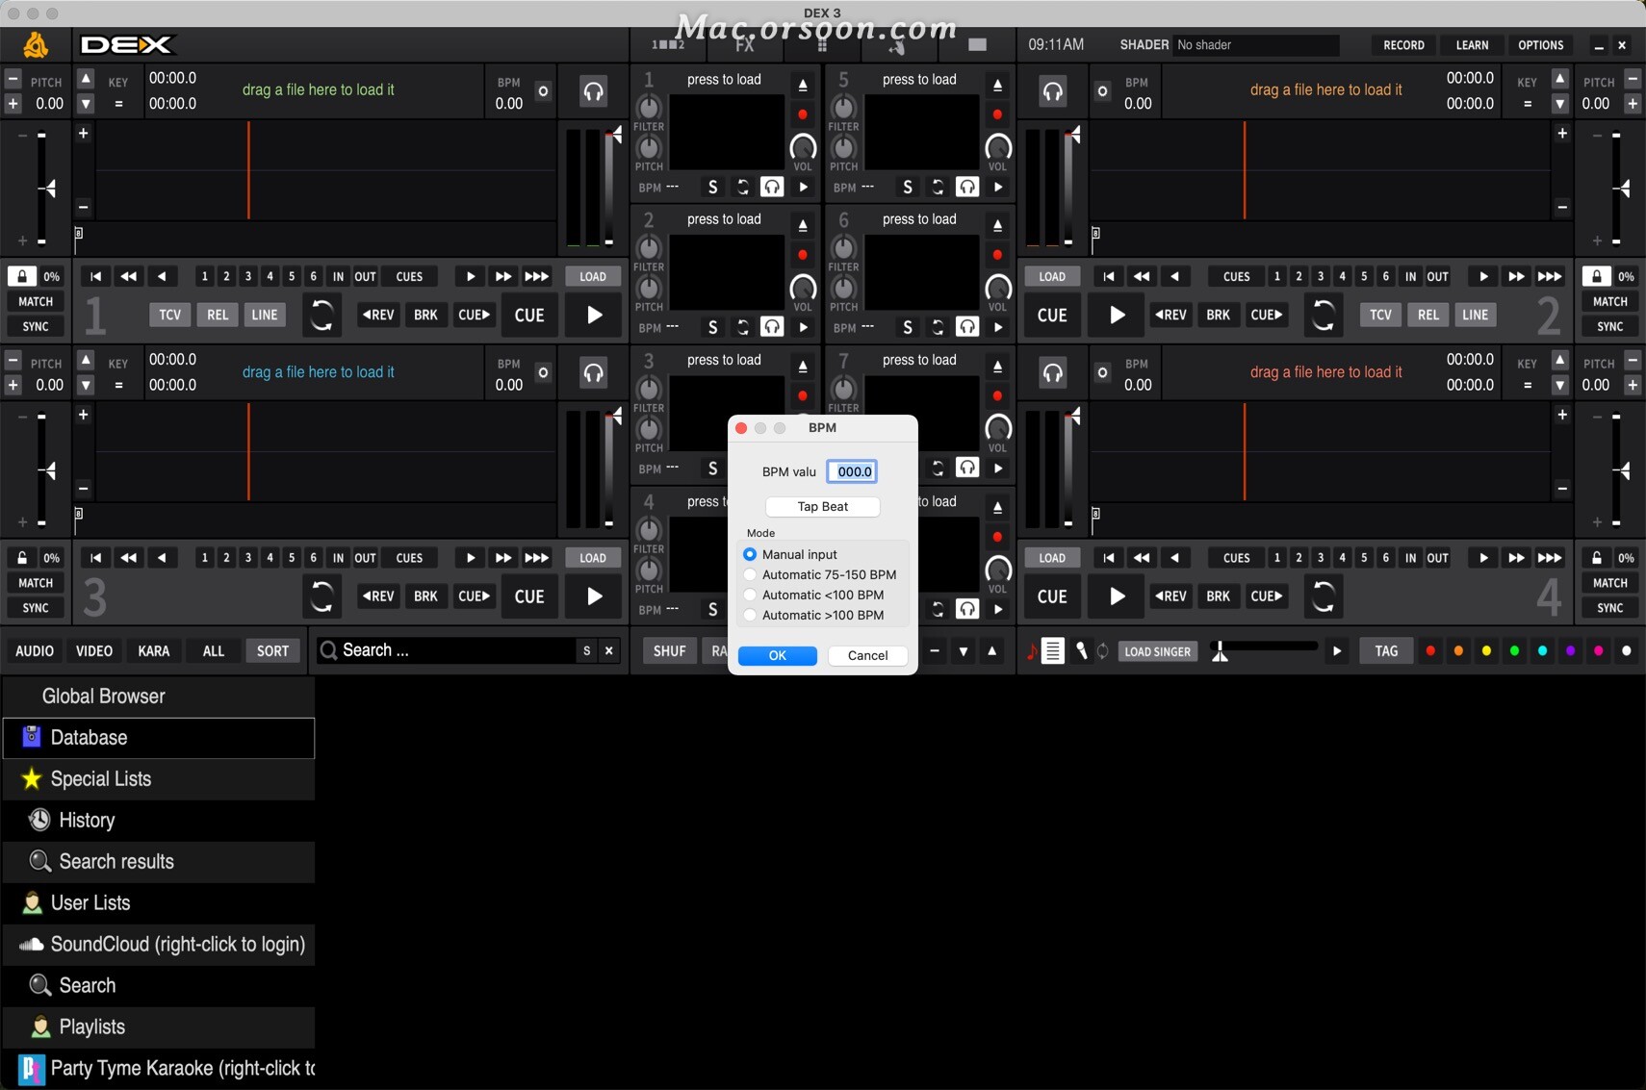Toggle deck 1 headphone cue icon
This screenshot has height=1090, width=1646.
pyautogui.click(x=593, y=91)
